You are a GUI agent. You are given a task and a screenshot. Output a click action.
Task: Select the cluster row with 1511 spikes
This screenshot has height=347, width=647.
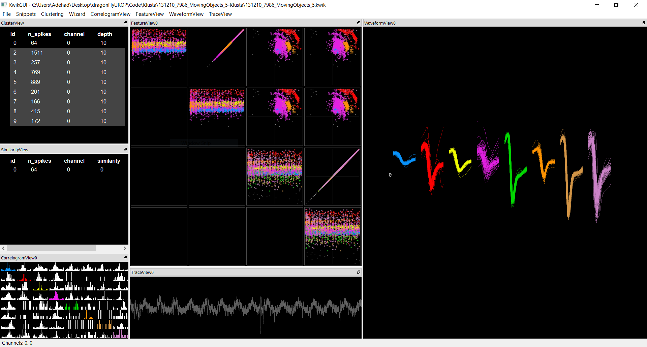[67, 53]
